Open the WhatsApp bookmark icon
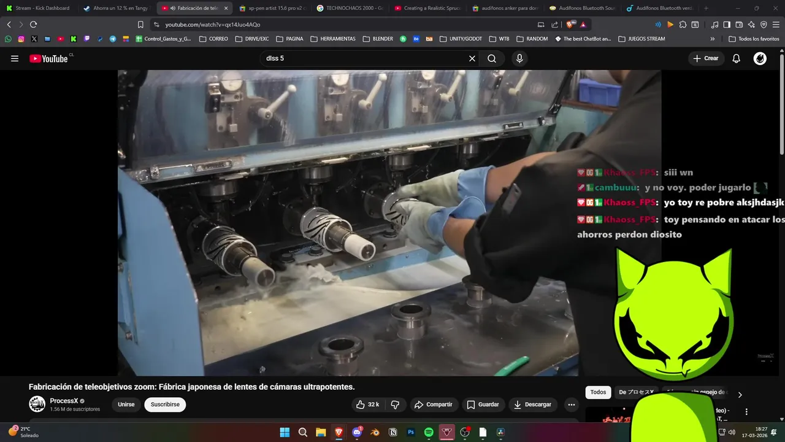This screenshot has height=442, width=785. (x=8, y=39)
